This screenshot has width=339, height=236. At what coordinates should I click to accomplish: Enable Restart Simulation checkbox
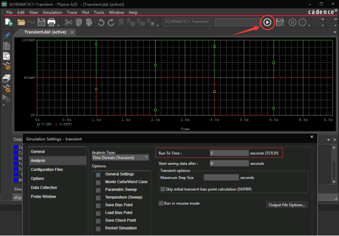(98, 228)
